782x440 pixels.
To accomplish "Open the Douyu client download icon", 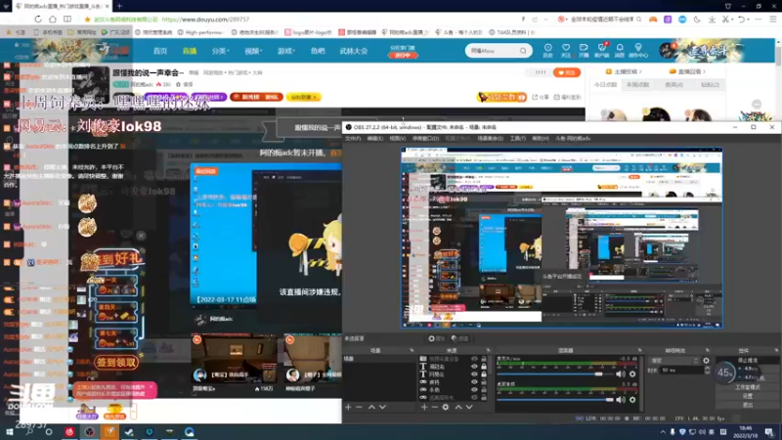I will tap(602, 51).
